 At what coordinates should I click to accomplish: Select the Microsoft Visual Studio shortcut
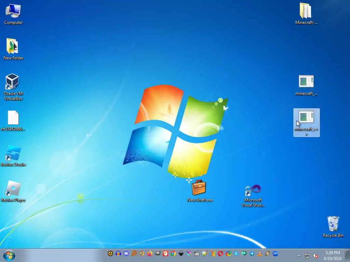coord(253,195)
